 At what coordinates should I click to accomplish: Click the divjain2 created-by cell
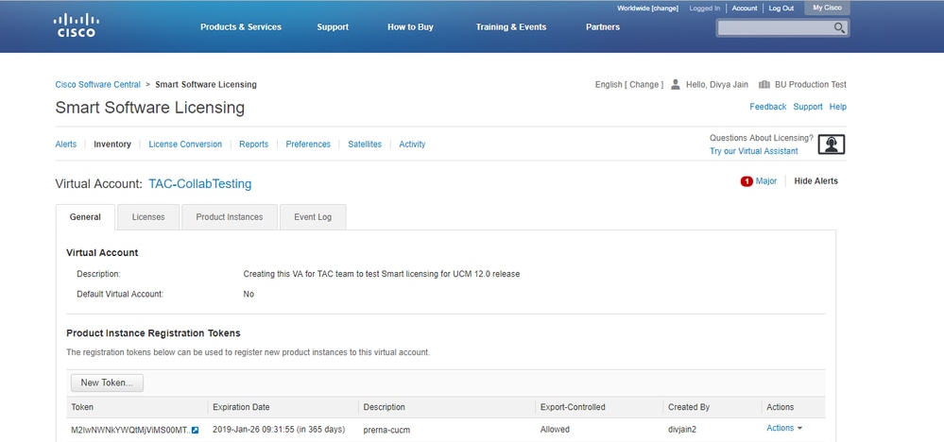coord(684,430)
